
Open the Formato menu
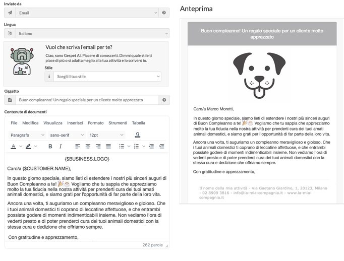[96, 123]
